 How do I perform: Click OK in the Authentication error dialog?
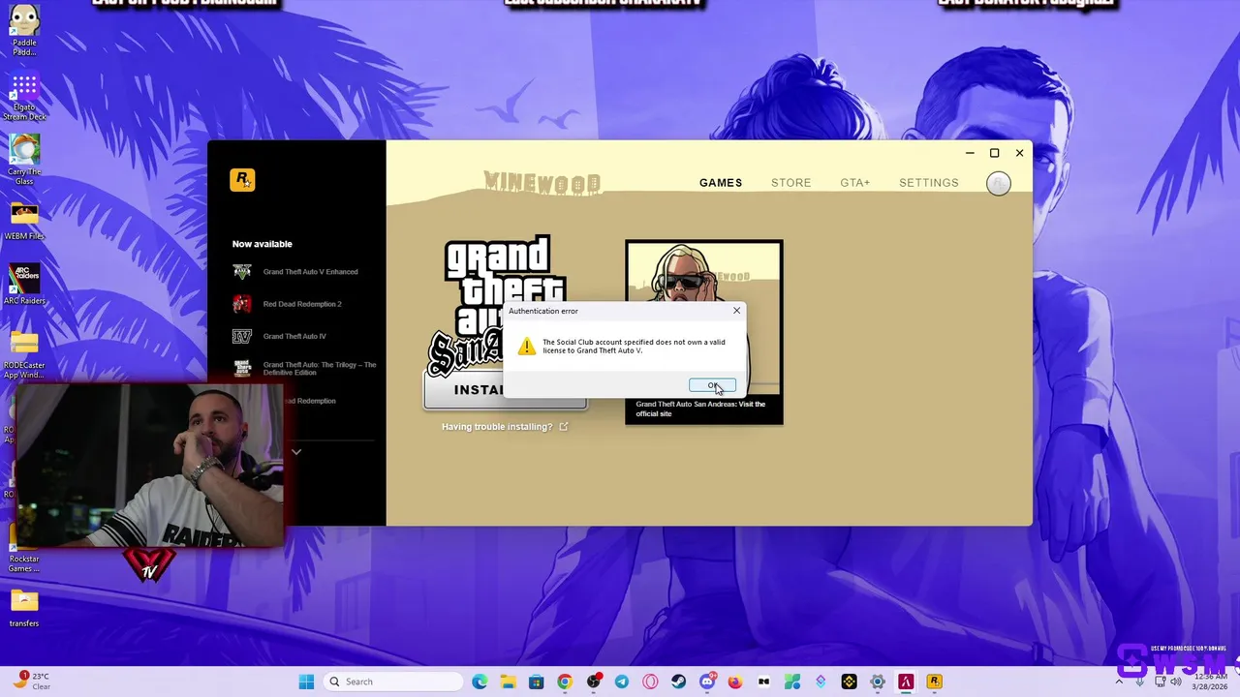pos(712,385)
